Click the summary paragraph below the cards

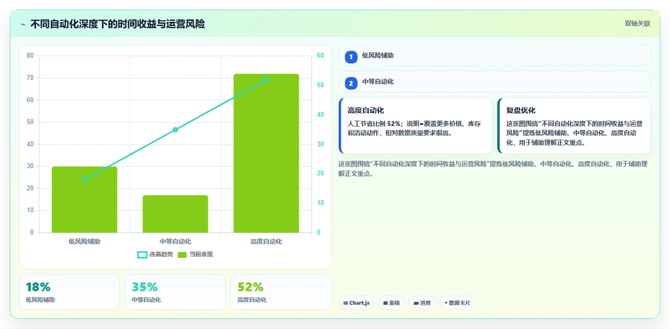point(493,169)
